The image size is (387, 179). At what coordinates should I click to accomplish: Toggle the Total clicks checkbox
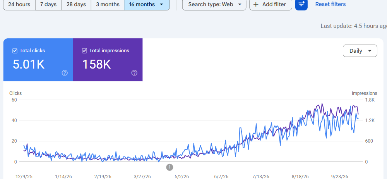click(15, 51)
